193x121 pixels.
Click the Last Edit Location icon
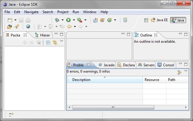click(62, 27)
